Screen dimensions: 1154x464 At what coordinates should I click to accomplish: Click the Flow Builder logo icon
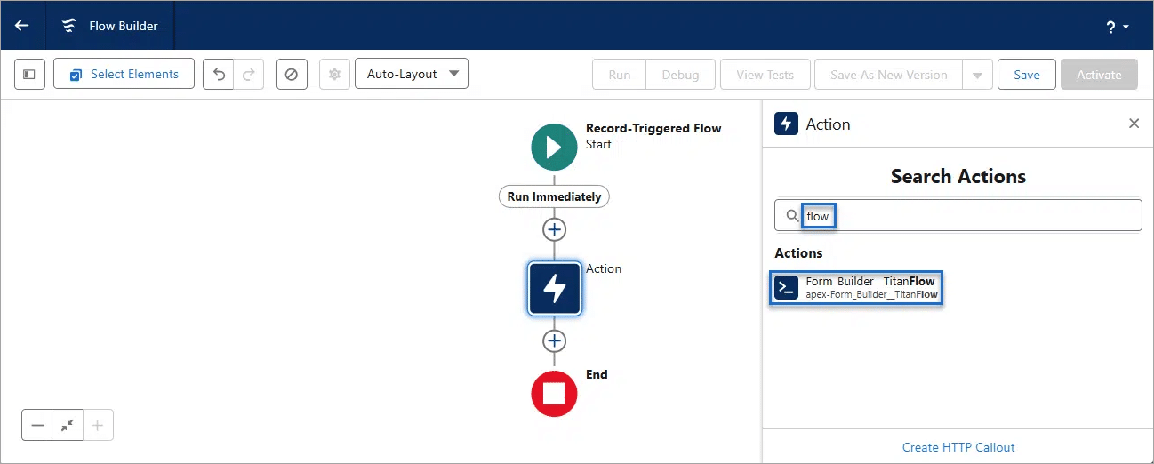coord(69,26)
